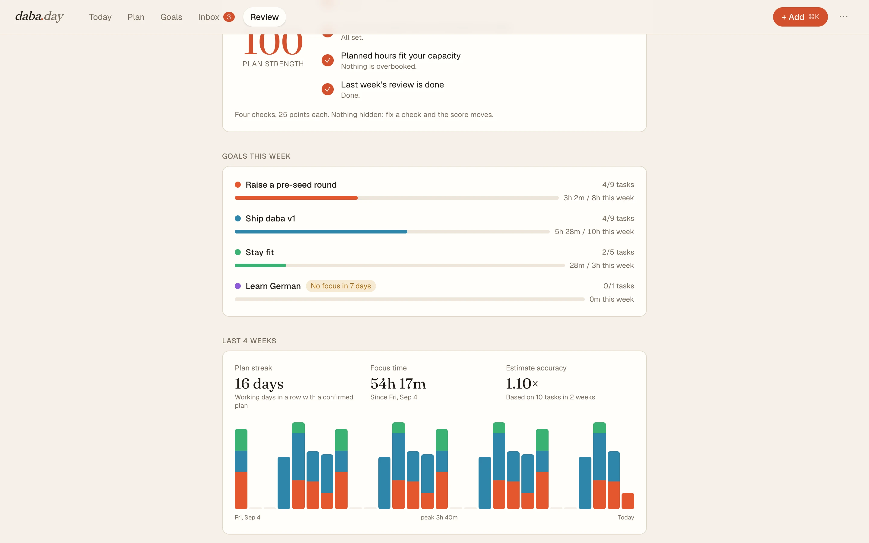Click the checkmark beside Last week's review
The image size is (869, 543).
(x=327, y=89)
